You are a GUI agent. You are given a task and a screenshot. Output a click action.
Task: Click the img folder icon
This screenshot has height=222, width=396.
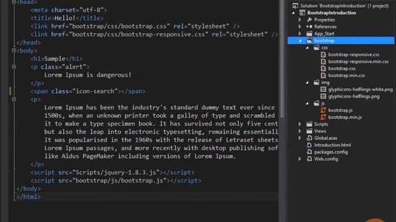coord(316,82)
